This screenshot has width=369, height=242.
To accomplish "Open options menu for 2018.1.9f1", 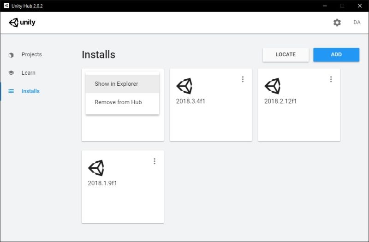I will (x=155, y=161).
